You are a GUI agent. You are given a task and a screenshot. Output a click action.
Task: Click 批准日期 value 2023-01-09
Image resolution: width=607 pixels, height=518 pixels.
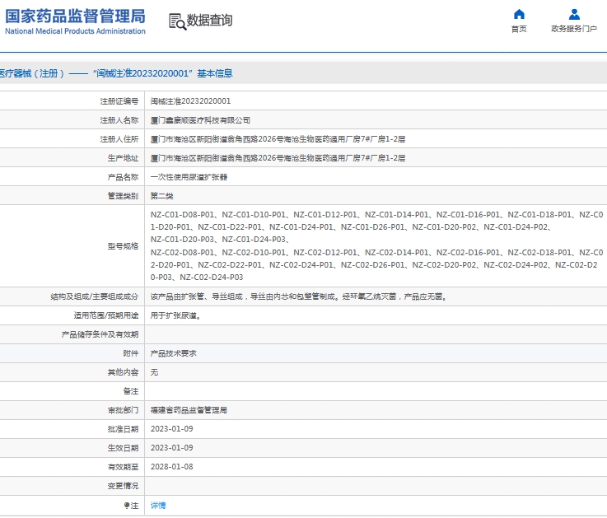point(171,429)
